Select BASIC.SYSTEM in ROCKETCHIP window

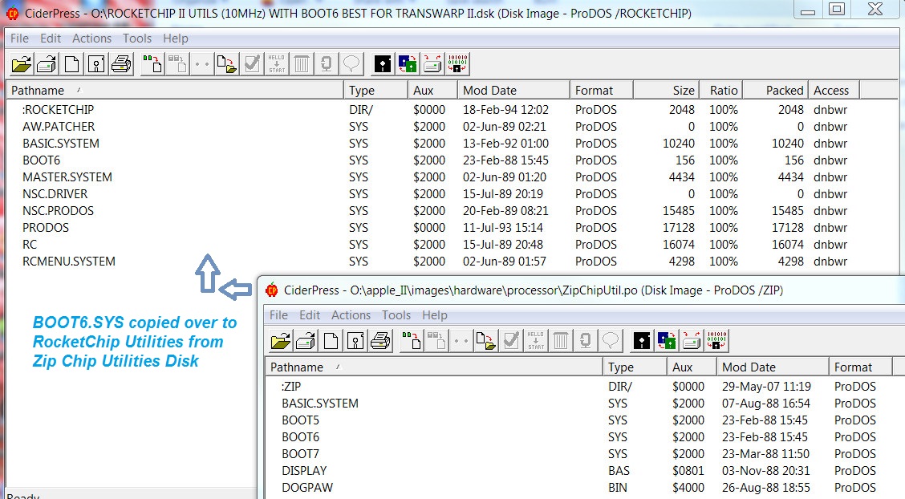435,143
